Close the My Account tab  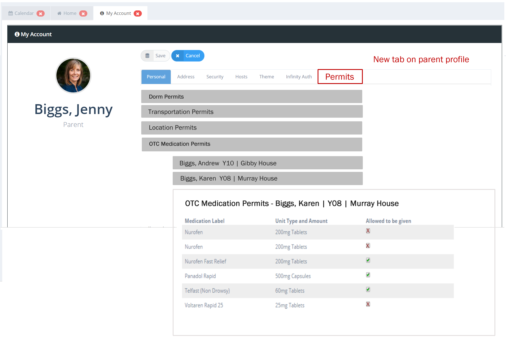coord(138,13)
